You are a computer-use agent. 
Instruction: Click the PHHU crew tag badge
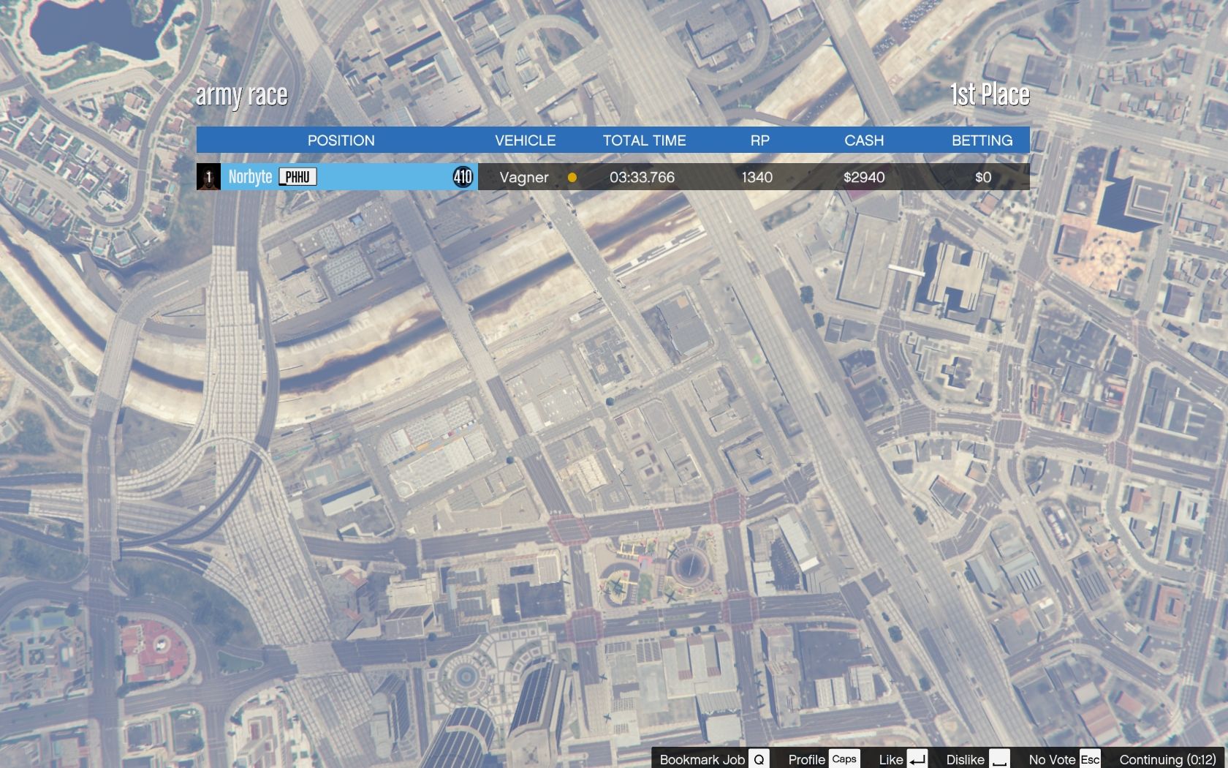click(x=297, y=177)
